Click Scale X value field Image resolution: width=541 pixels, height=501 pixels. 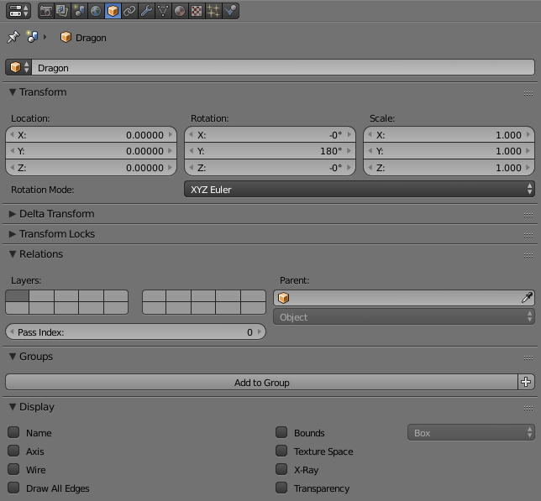tap(449, 135)
